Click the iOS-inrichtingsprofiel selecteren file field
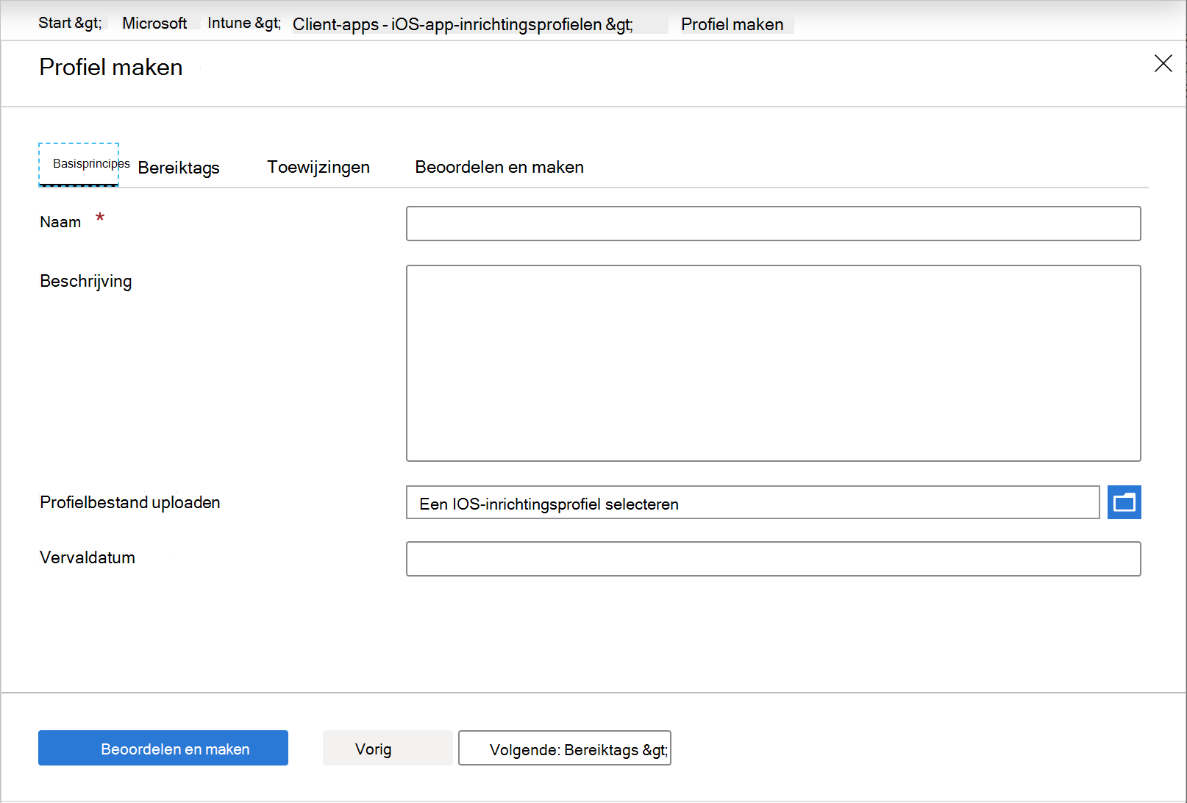The image size is (1187, 803). click(752, 502)
